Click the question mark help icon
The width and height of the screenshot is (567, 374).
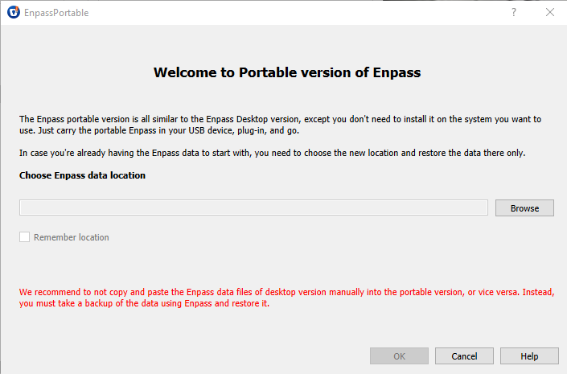[x=514, y=13]
